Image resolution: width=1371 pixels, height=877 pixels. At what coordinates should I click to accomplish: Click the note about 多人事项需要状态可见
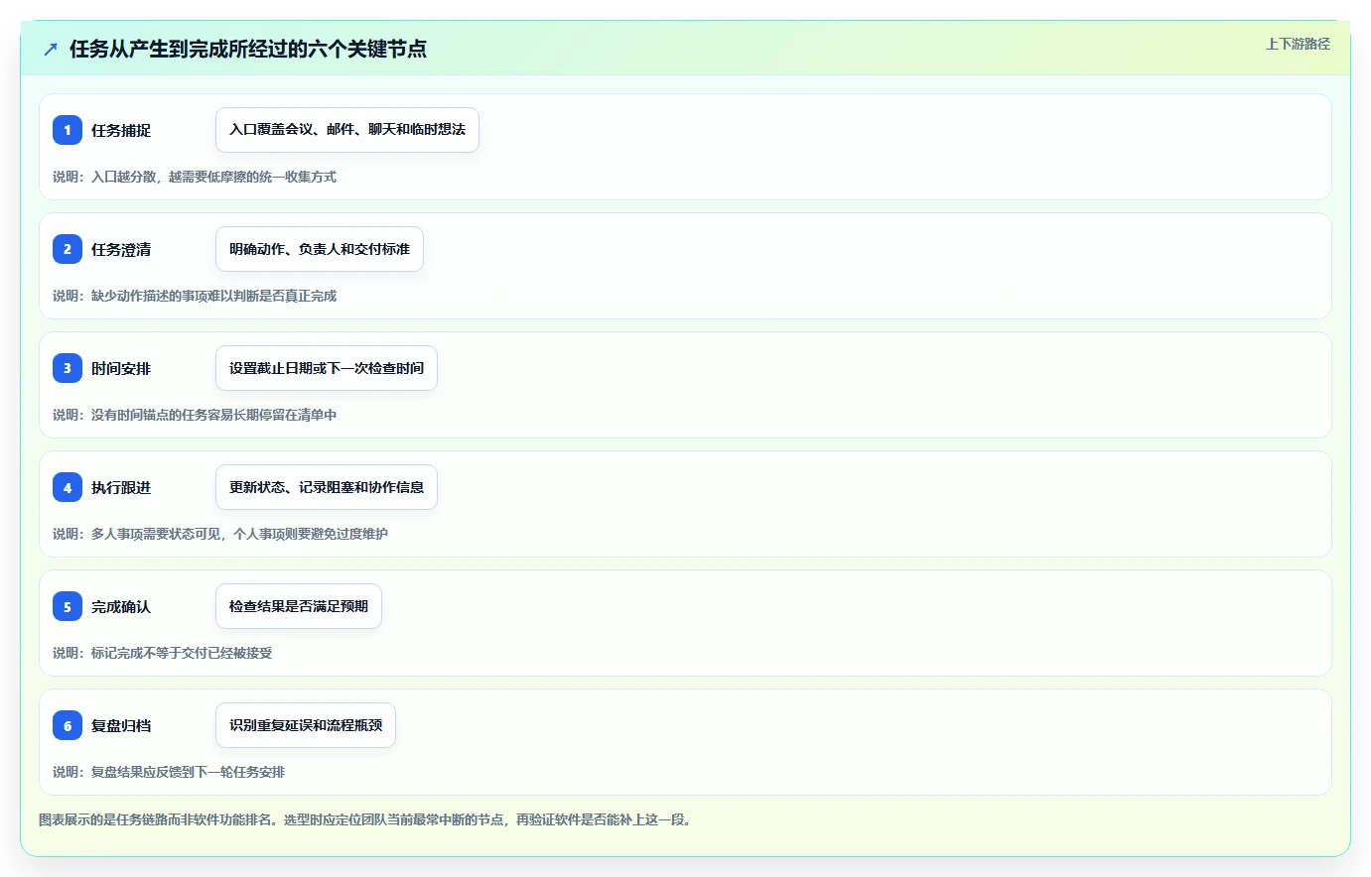click(x=220, y=534)
